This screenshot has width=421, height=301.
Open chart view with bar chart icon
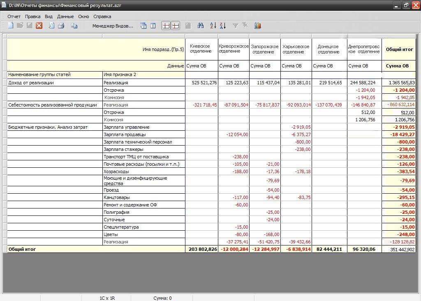point(258,25)
